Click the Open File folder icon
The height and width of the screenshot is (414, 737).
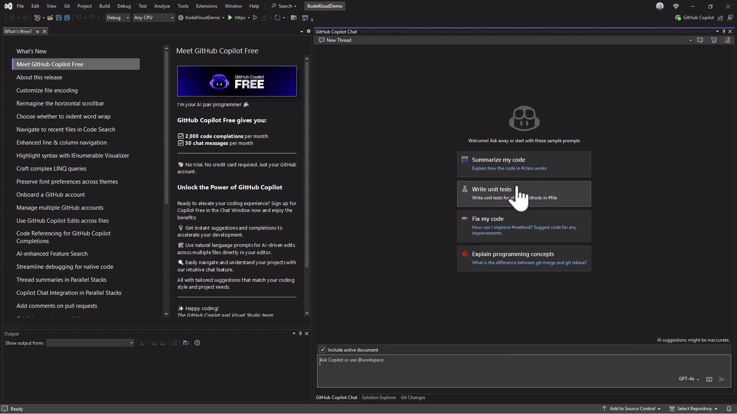click(50, 18)
